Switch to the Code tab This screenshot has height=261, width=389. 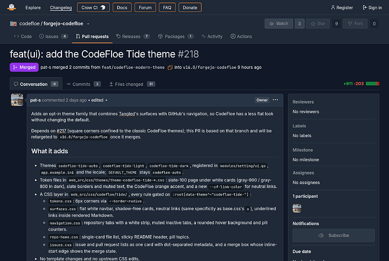click(x=23, y=37)
